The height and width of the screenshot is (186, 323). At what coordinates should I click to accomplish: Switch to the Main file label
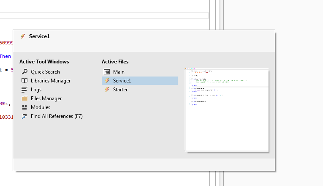coord(119,72)
